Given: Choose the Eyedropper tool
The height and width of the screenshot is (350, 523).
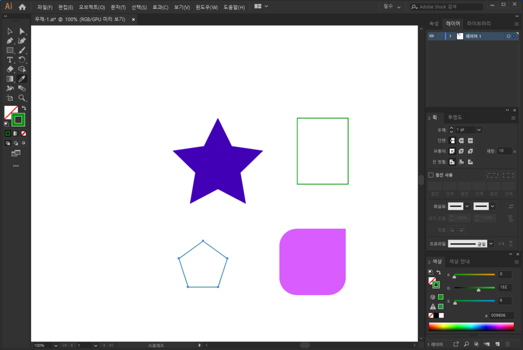Looking at the screenshot, I should pos(22,79).
